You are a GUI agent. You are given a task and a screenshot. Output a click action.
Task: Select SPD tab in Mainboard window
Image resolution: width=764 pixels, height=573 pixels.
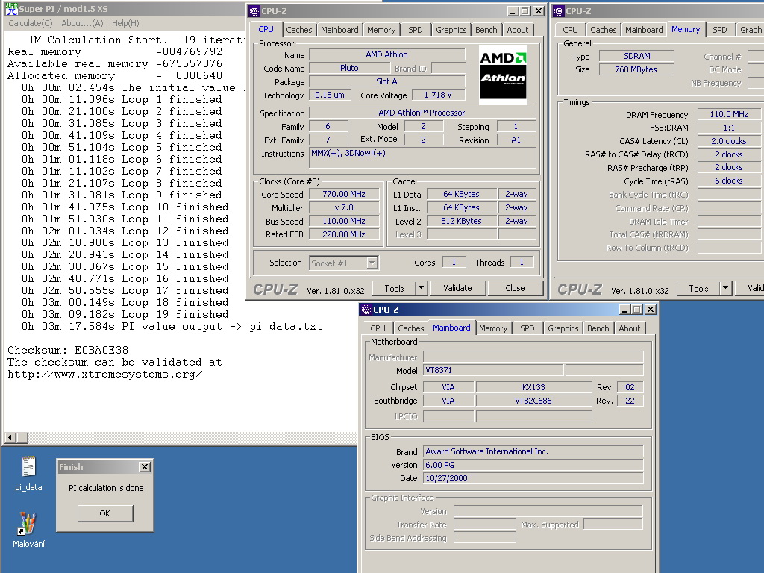click(527, 328)
